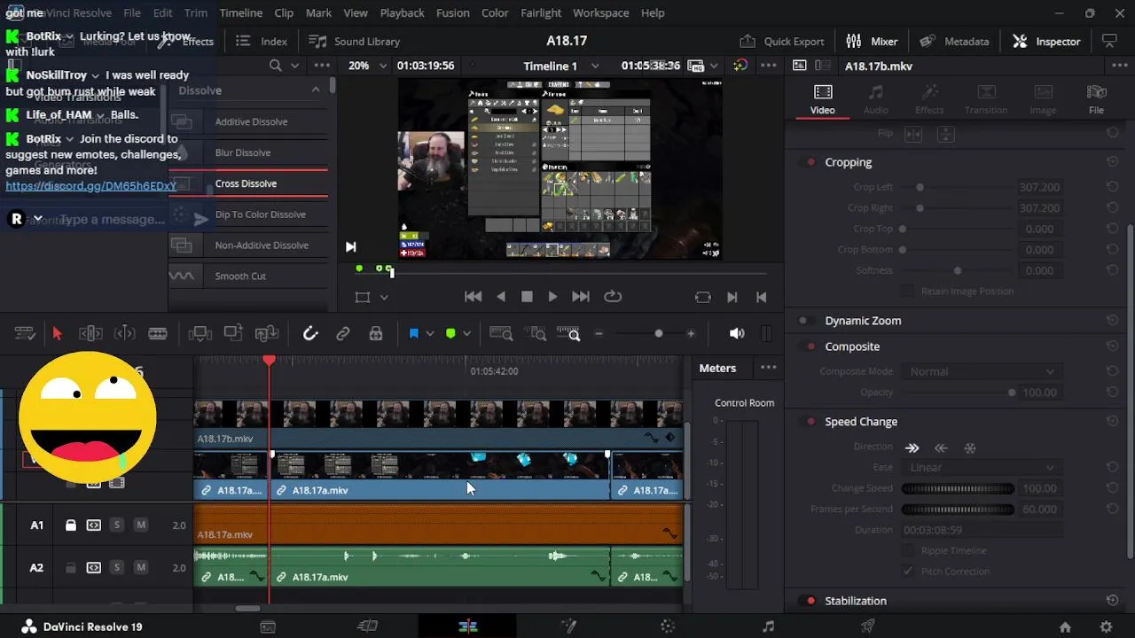Open the Metadata panel
This screenshot has height=638, width=1135.
click(x=954, y=41)
